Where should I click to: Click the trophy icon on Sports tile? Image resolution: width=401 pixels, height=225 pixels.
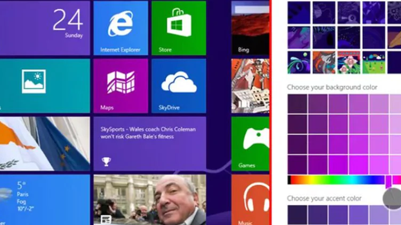click(x=106, y=162)
